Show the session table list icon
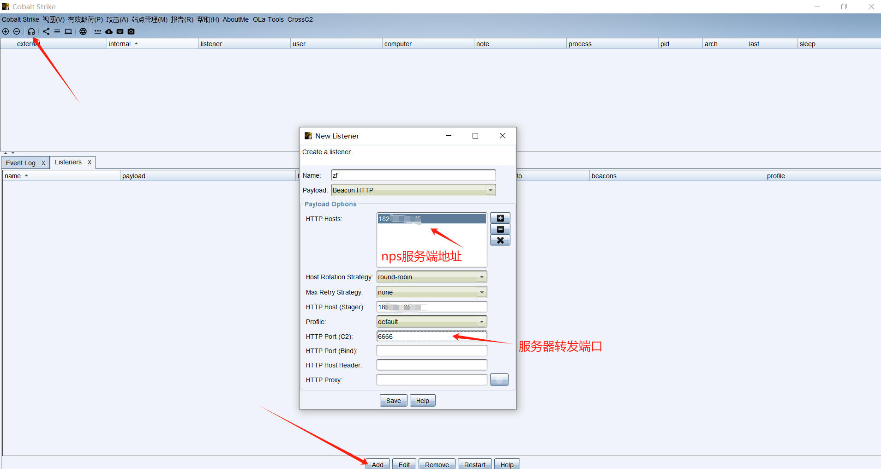 (x=57, y=31)
